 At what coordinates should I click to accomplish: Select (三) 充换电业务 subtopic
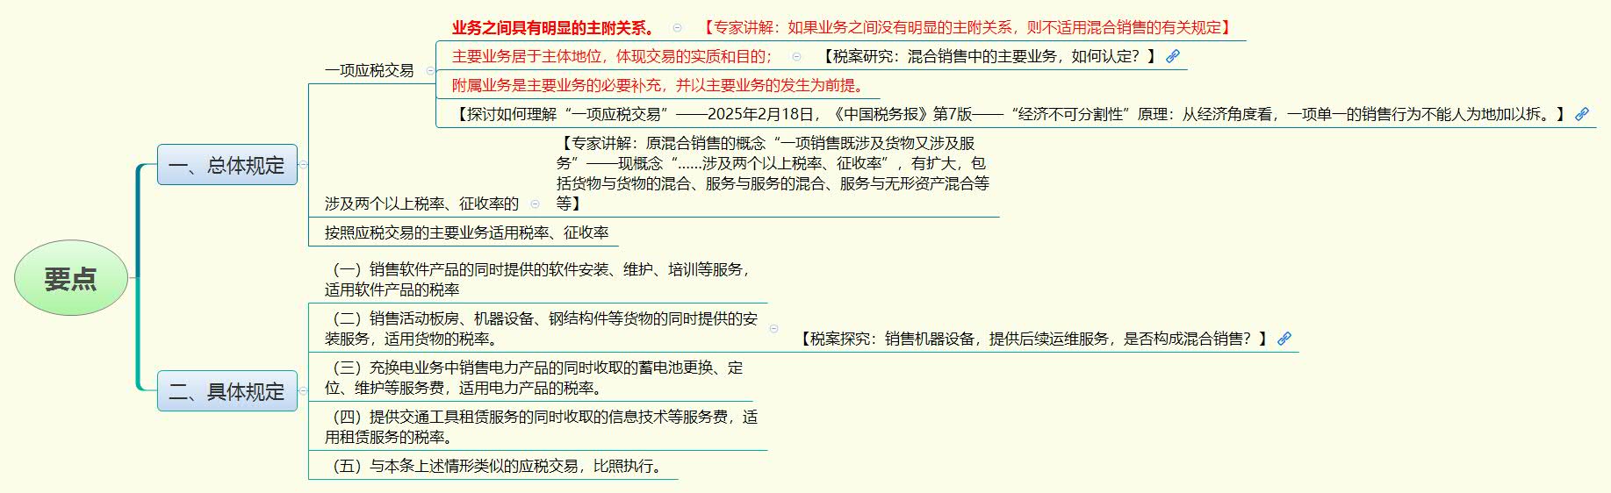click(534, 377)
